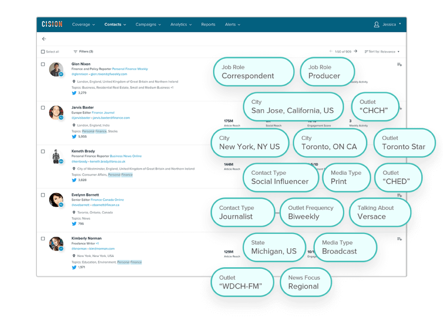Click Evelynn Barnett's profile photo

pos(56,199)
